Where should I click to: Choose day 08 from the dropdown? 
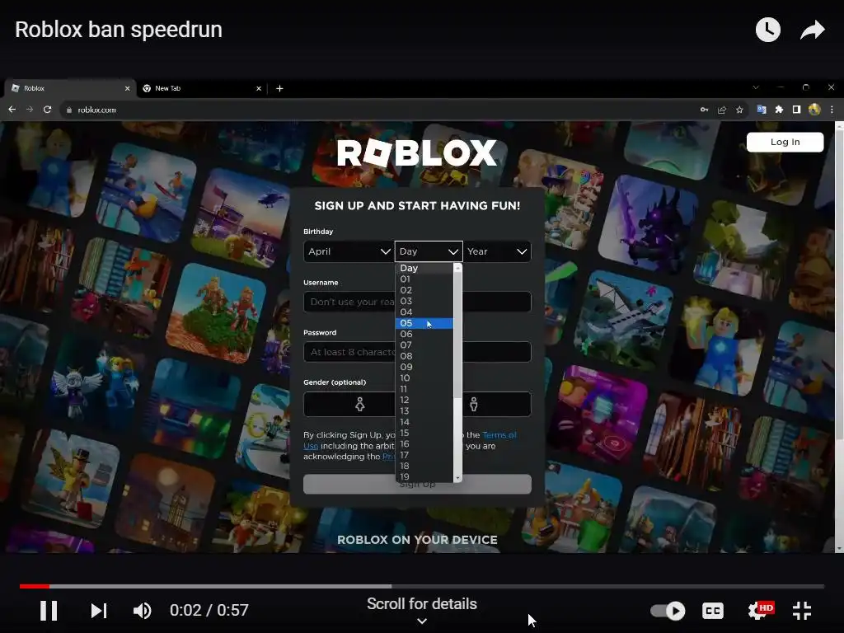[x=424, y=356]
